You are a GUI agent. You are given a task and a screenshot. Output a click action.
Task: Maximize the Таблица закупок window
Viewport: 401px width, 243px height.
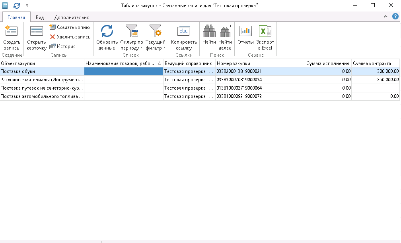click(x=373, y=5)
